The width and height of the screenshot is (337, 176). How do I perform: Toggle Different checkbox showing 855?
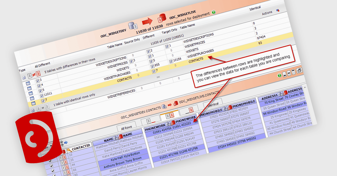click(152, 66)
